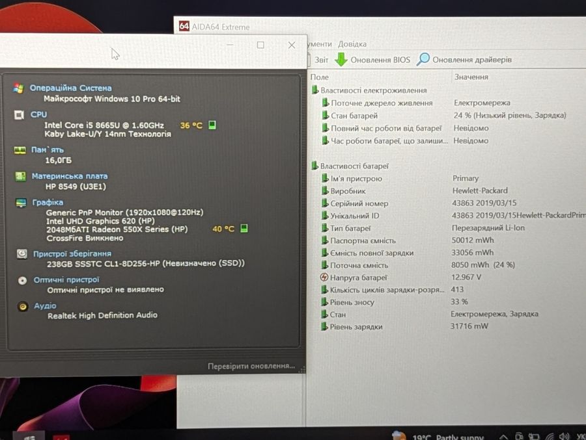
Task: Click the hard drive icon beside Пристрої зберігання
Action: [x=22, y=254]
